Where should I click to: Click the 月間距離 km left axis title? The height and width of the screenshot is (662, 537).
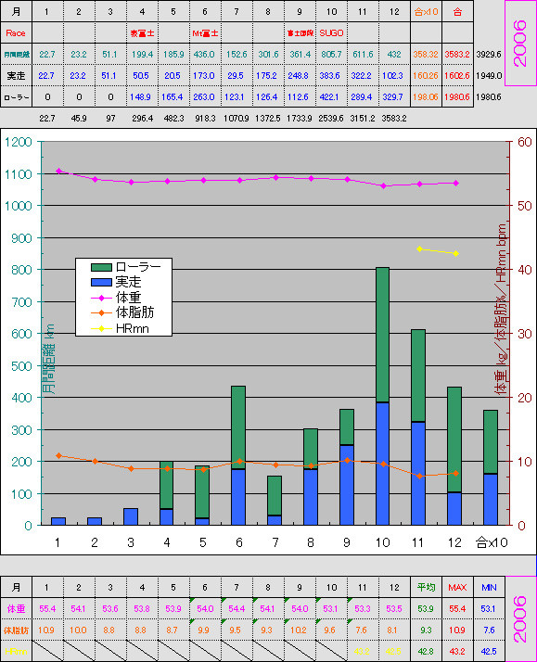pyautogui.click(x=49, y=359)
